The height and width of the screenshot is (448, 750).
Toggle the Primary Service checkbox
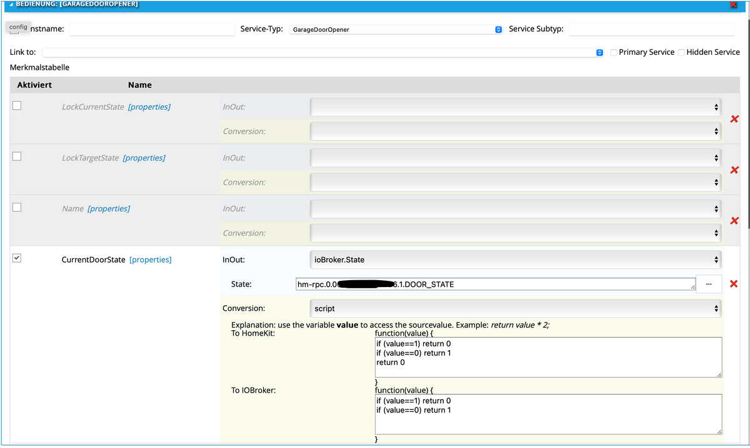pos(614,52)
